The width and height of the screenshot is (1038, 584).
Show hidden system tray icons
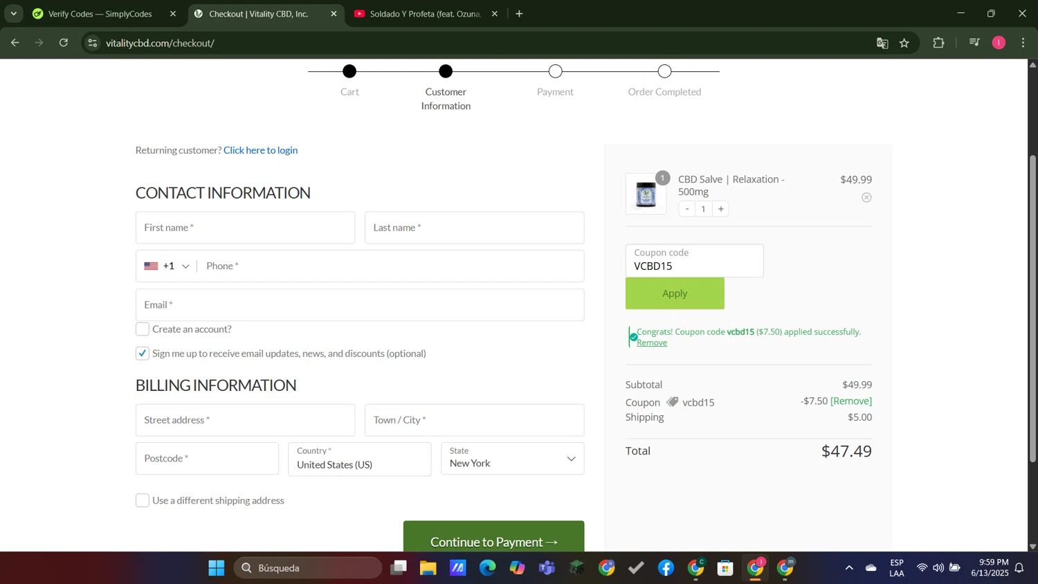point(849,568)
